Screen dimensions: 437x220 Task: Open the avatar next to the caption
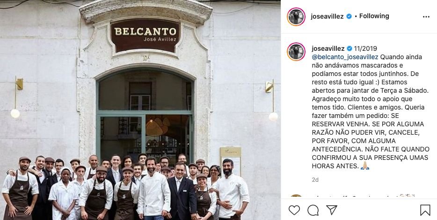click(x=296, y=52)
